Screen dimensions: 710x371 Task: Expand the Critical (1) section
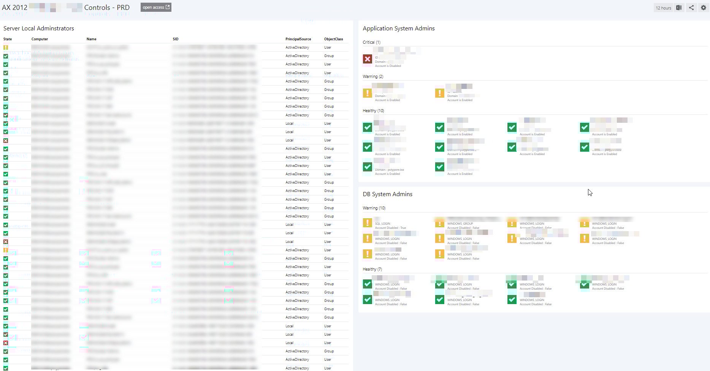(371, 42)
